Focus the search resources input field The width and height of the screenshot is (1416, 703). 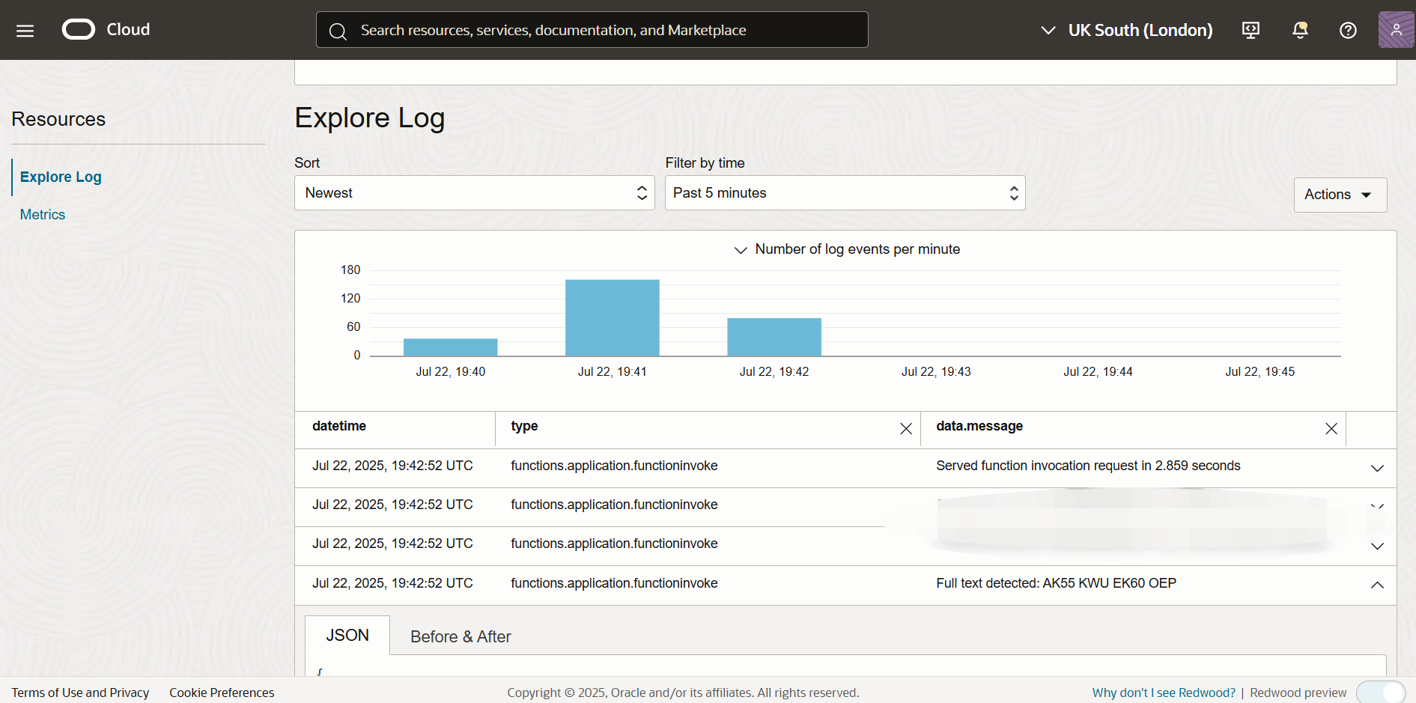(x=592, y=30)
